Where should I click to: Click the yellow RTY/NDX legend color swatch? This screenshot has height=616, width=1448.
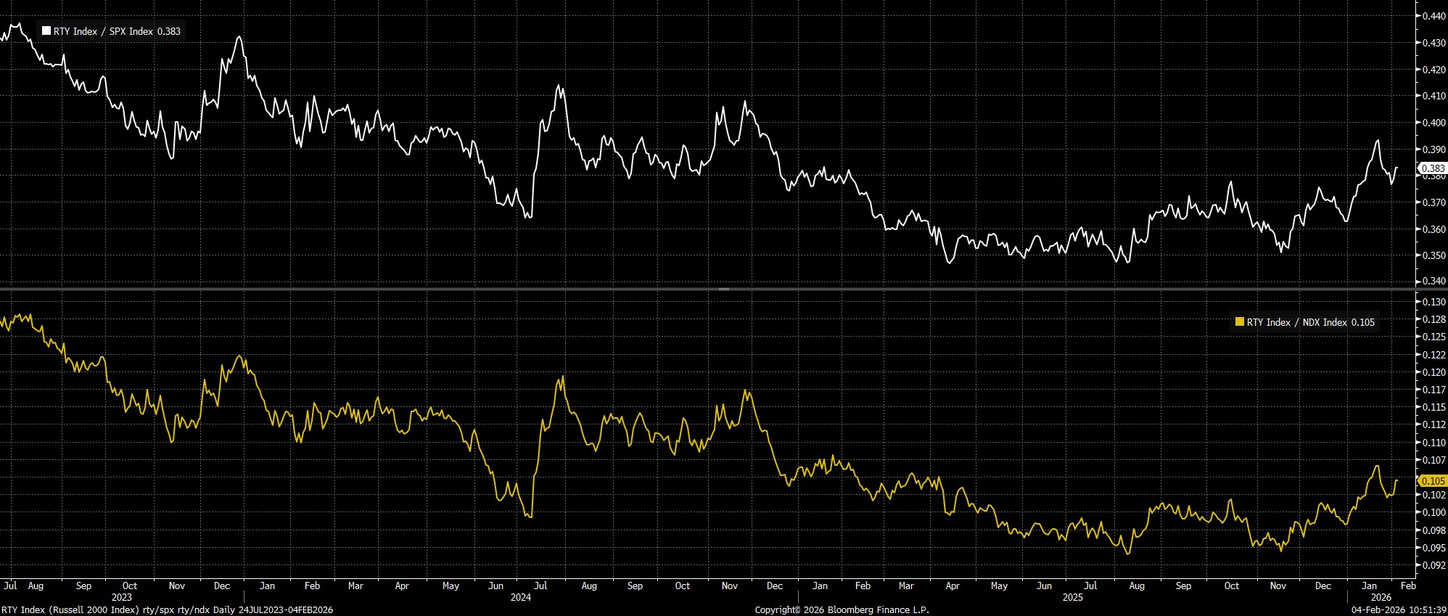[1239, 322]
